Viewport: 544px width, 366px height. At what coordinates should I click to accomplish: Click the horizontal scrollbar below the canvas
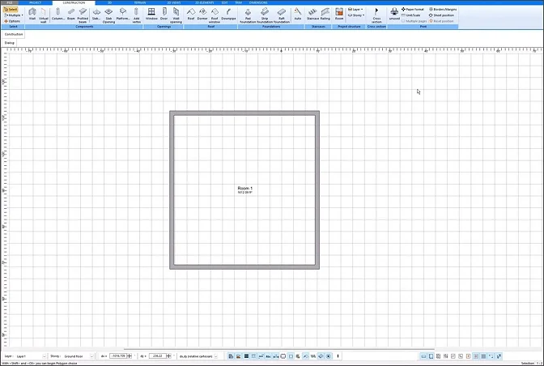tap(279, 349)
